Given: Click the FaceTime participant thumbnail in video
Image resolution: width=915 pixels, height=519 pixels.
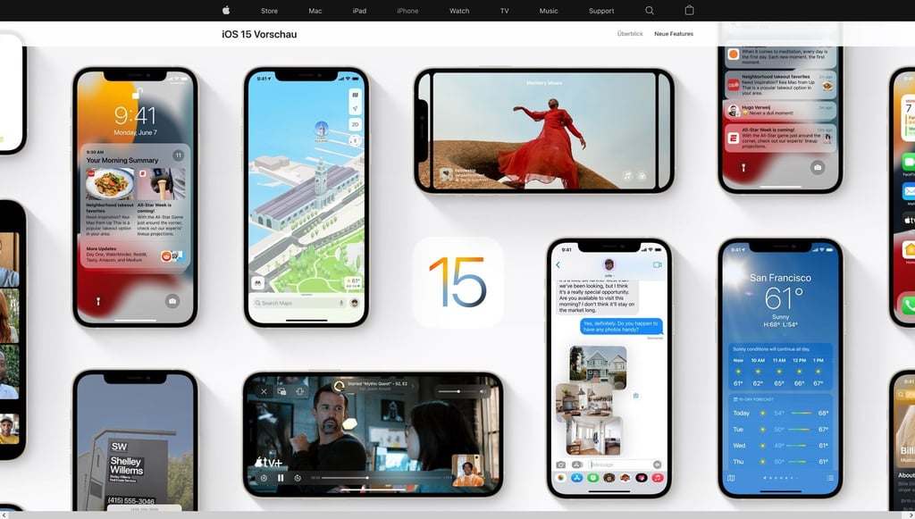Looking at the screenshot, I should tap(467, 470).
